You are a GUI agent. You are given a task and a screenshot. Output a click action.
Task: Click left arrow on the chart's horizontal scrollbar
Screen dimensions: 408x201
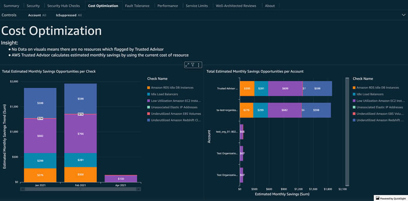pyautogui.click(x=23, y=189)
